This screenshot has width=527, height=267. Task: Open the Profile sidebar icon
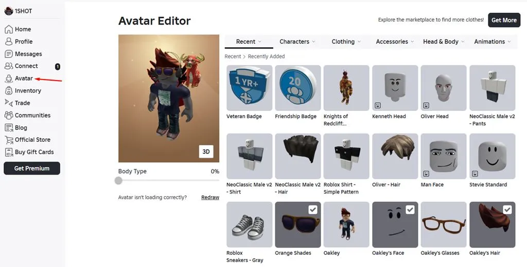pos(9,42)
